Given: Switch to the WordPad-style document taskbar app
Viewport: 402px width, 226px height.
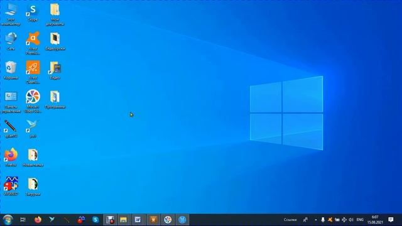Looking at the screenshot, I should (x=138, y=220).
